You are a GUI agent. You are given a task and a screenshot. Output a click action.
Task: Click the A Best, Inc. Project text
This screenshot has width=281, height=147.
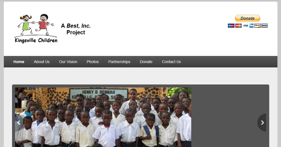pyautogui.click(x=76, y=29)
